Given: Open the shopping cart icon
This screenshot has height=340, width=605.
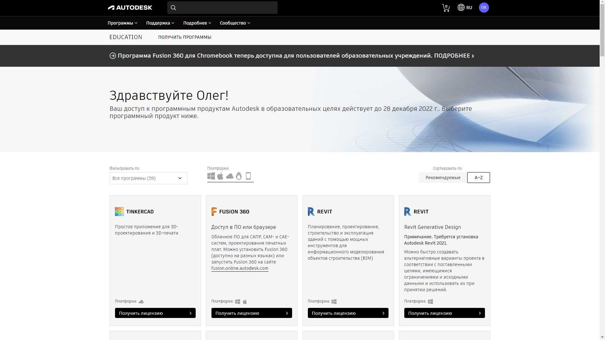Looking at the screenshot, I should pyautogui.click(x=446, y=8).
